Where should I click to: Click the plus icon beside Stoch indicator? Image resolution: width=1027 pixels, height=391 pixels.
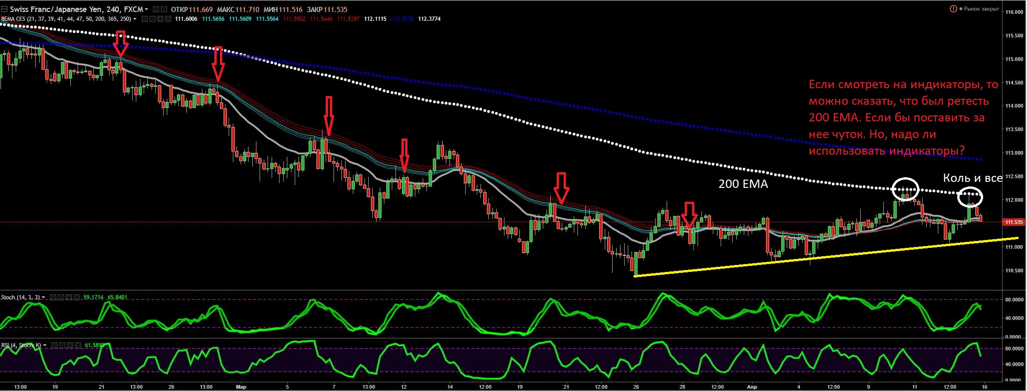(69, 297)
